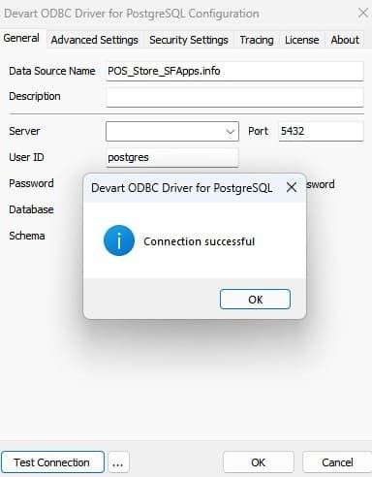Go to the Tracing tab
This screenshot has height=477, width=372.
257,40
